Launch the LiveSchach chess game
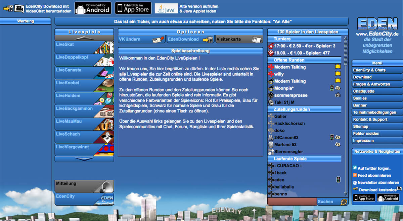 (84, 137)
